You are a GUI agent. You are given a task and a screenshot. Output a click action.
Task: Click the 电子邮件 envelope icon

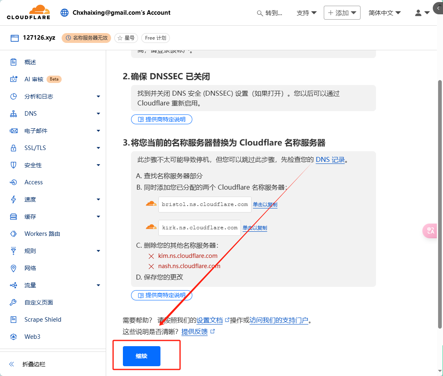(x=13, y=131)
